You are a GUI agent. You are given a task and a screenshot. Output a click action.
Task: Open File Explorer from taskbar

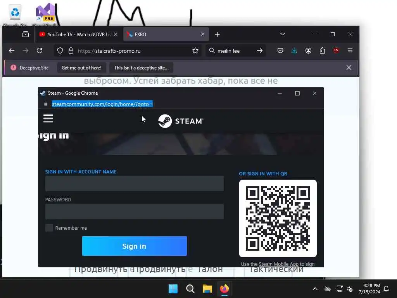(207, 289)
